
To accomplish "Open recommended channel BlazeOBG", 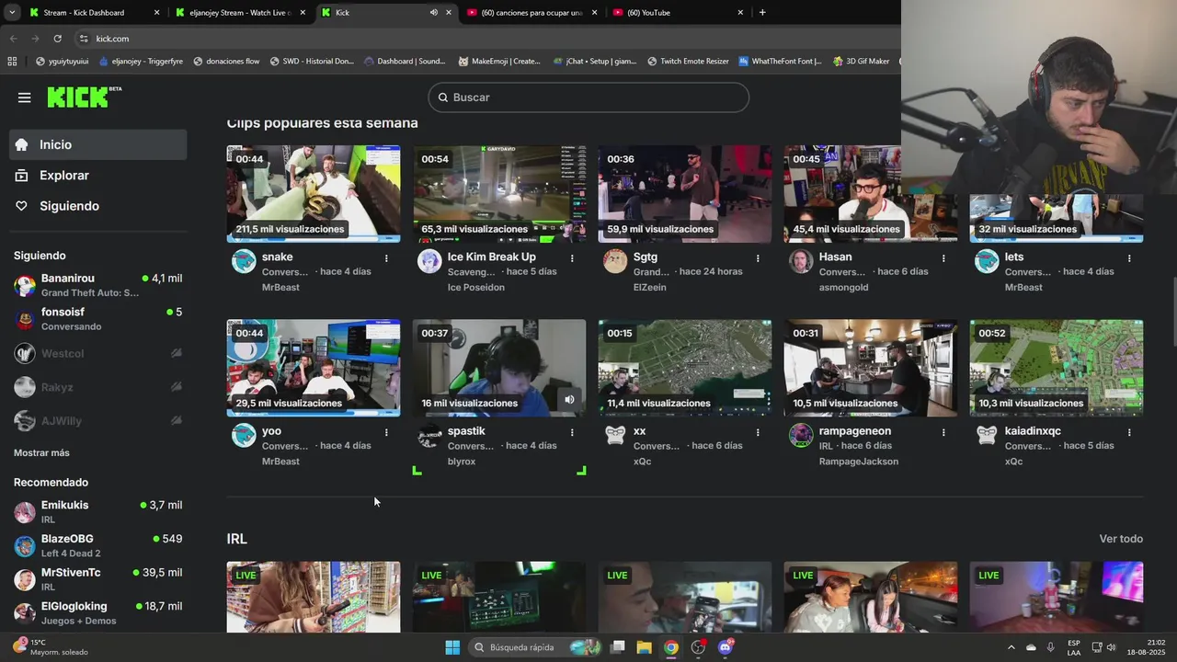I will tap(98, 546).
